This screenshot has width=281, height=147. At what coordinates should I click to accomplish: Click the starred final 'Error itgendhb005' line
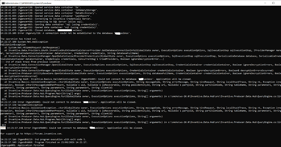pos(72,128)
